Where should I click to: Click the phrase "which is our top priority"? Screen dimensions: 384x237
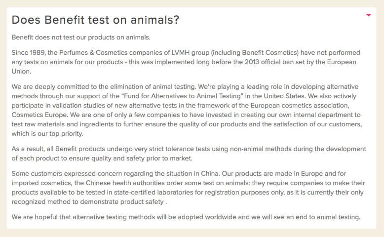click(47, 134)
